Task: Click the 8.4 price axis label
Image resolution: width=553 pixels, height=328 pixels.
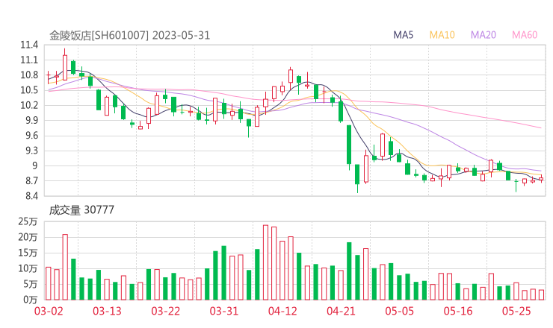Action: [x=31, y=196]
